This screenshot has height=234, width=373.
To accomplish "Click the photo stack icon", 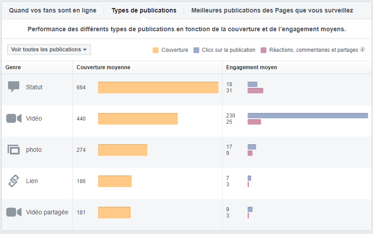I will (x=14, y=150).
